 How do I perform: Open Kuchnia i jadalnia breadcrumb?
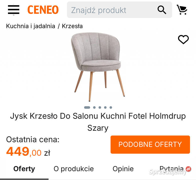30,26
